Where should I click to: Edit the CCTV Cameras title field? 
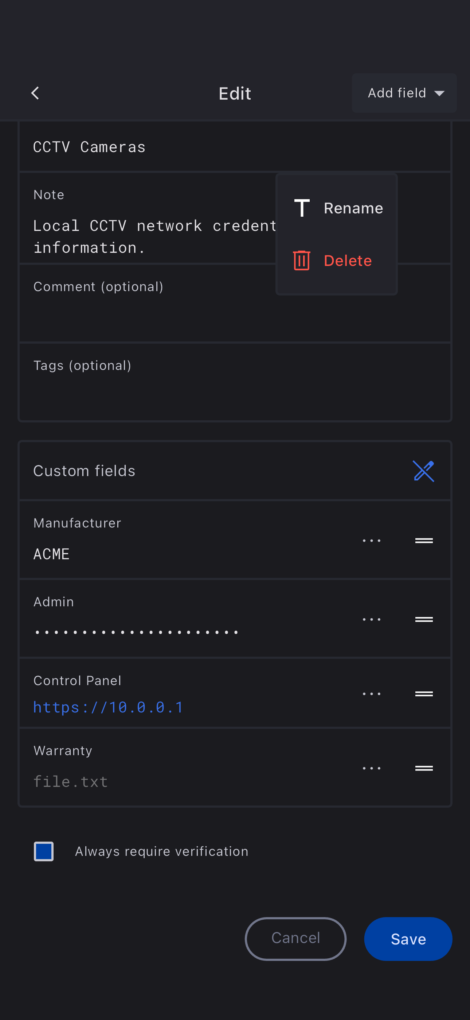pyautogui.click(x=235, y=147)
